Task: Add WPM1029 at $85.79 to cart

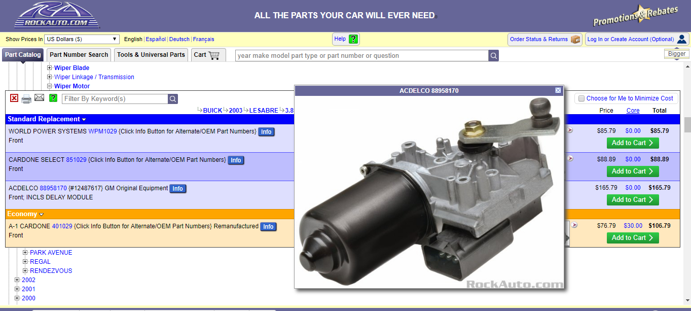Action: tap(633, 143)
